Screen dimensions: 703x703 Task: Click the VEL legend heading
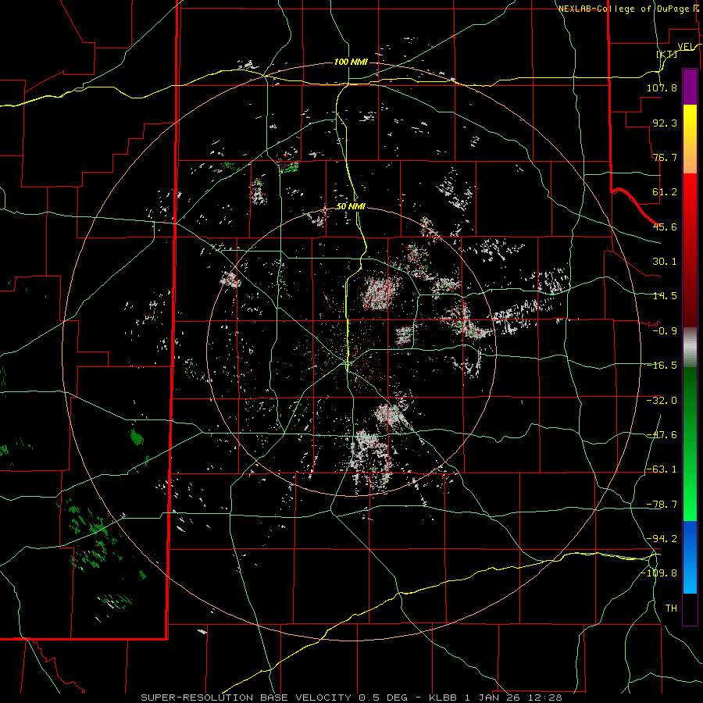(686, 47)
